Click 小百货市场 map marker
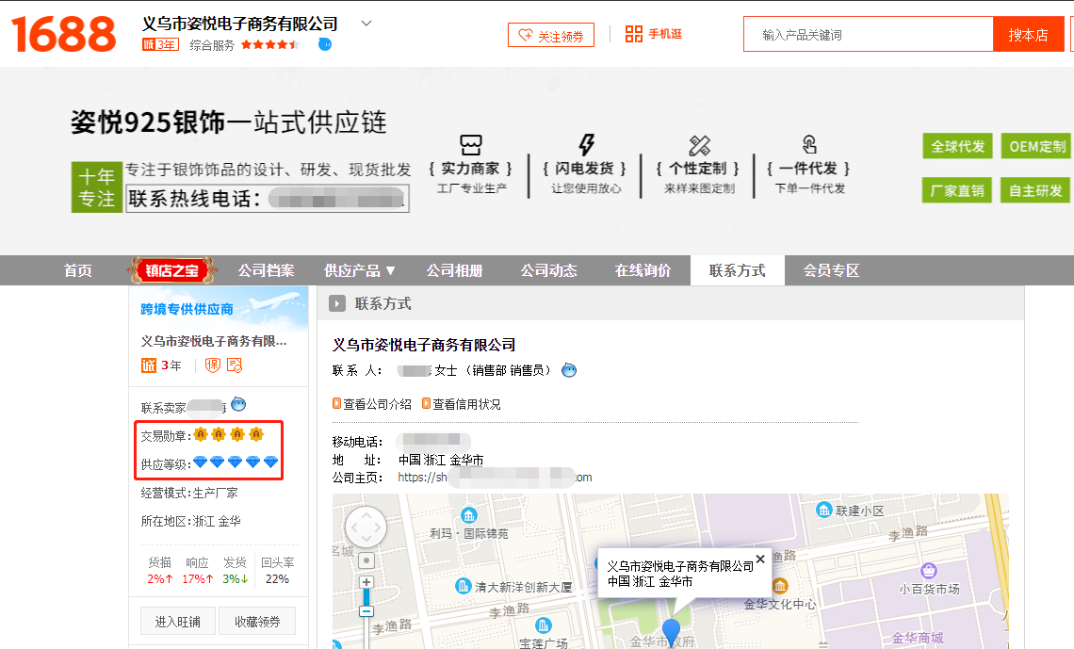This screenshot has height=649, width=1074. click(929, 570)
